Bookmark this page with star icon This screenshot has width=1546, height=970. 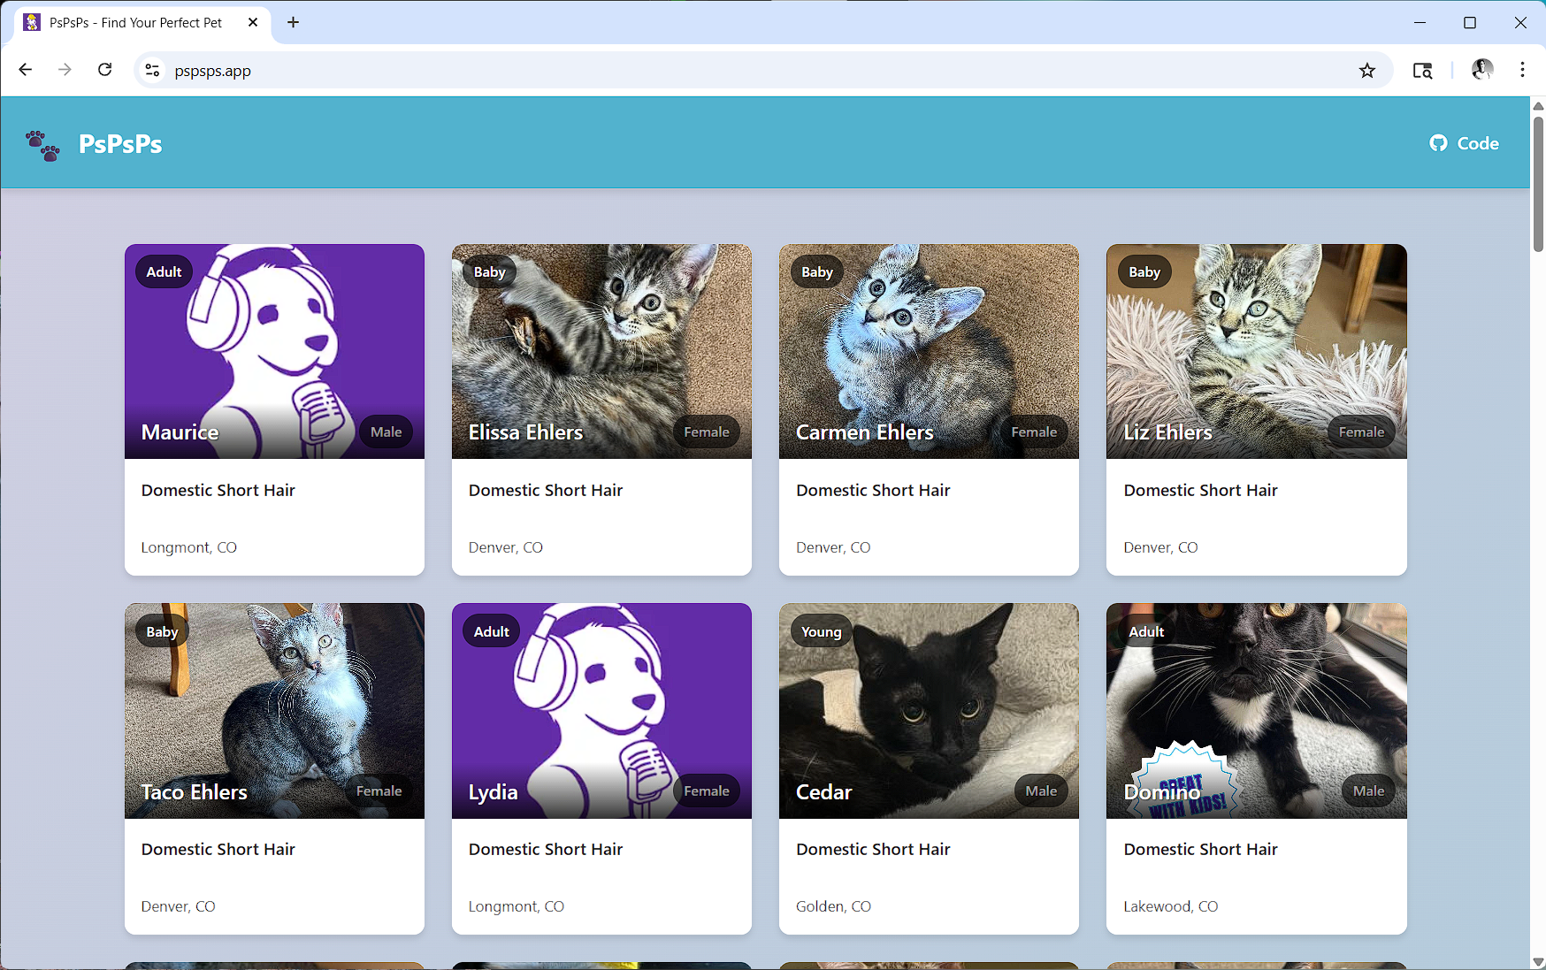click(1366, 71)
